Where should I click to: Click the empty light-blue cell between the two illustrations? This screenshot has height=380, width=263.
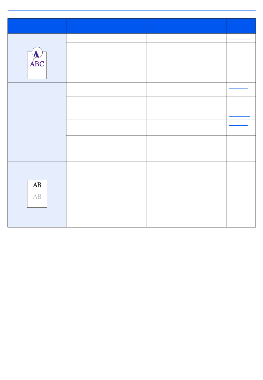coord(37,122)
